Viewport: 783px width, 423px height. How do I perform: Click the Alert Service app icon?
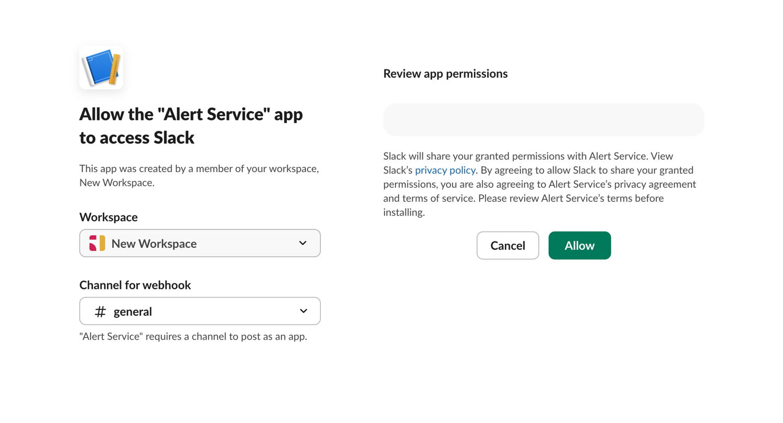[x=101, y=67]
